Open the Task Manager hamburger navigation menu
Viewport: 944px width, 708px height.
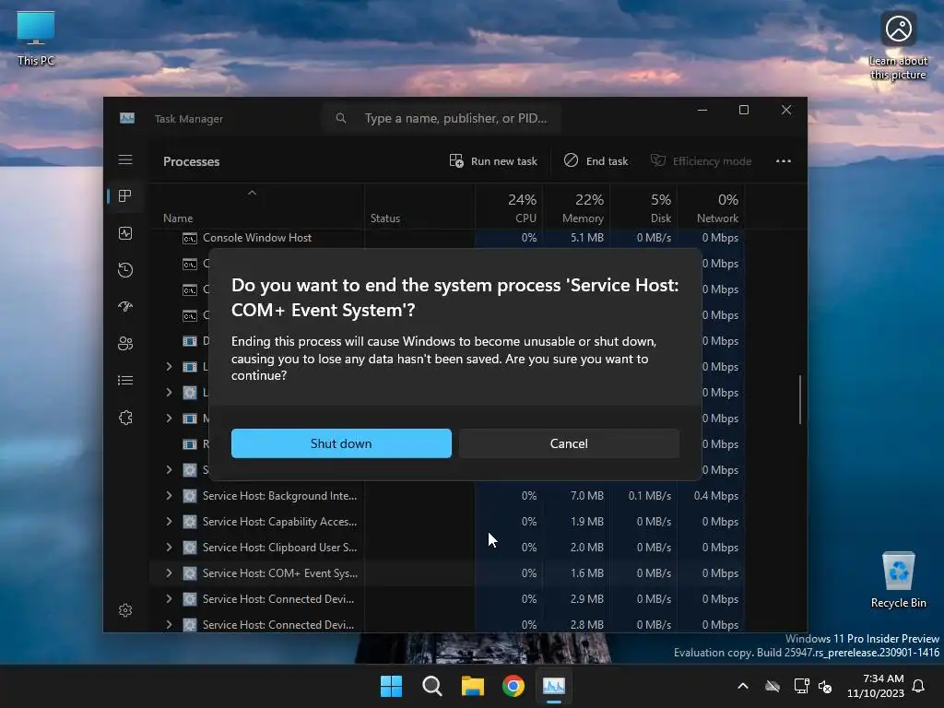(x=125, y=159)
